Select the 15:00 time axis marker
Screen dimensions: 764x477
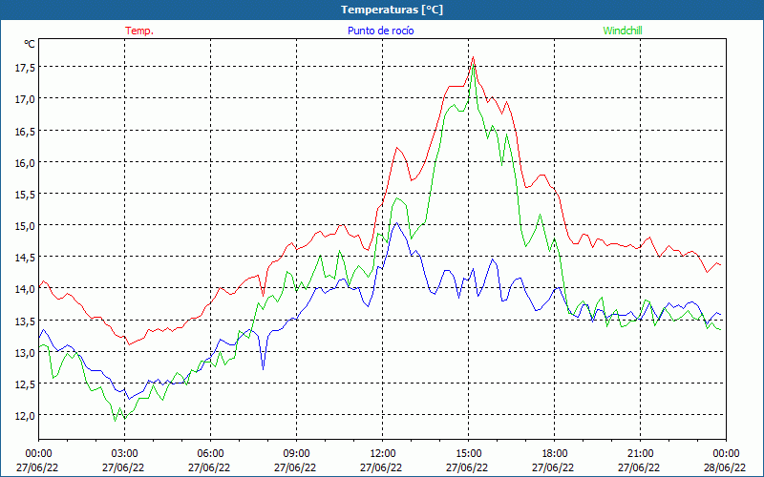coord(468,453)
